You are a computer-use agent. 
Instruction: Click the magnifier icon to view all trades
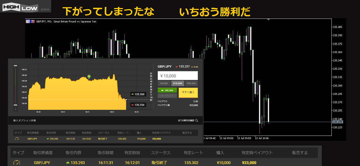(x=197, y=121)
